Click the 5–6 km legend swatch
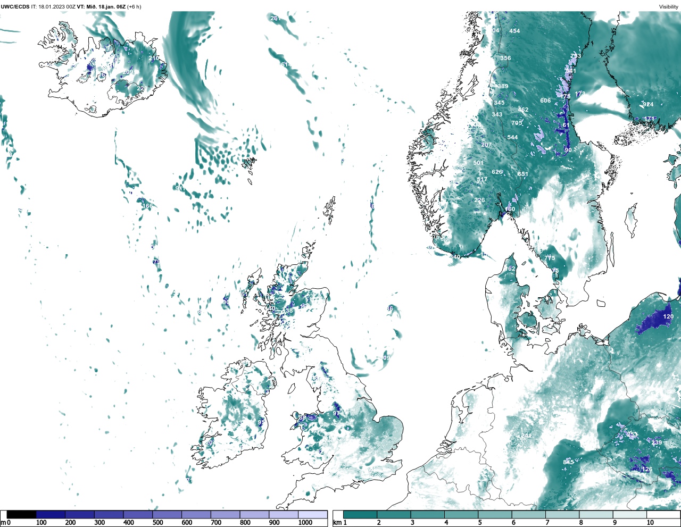681x527 pixels. point(495,514)
